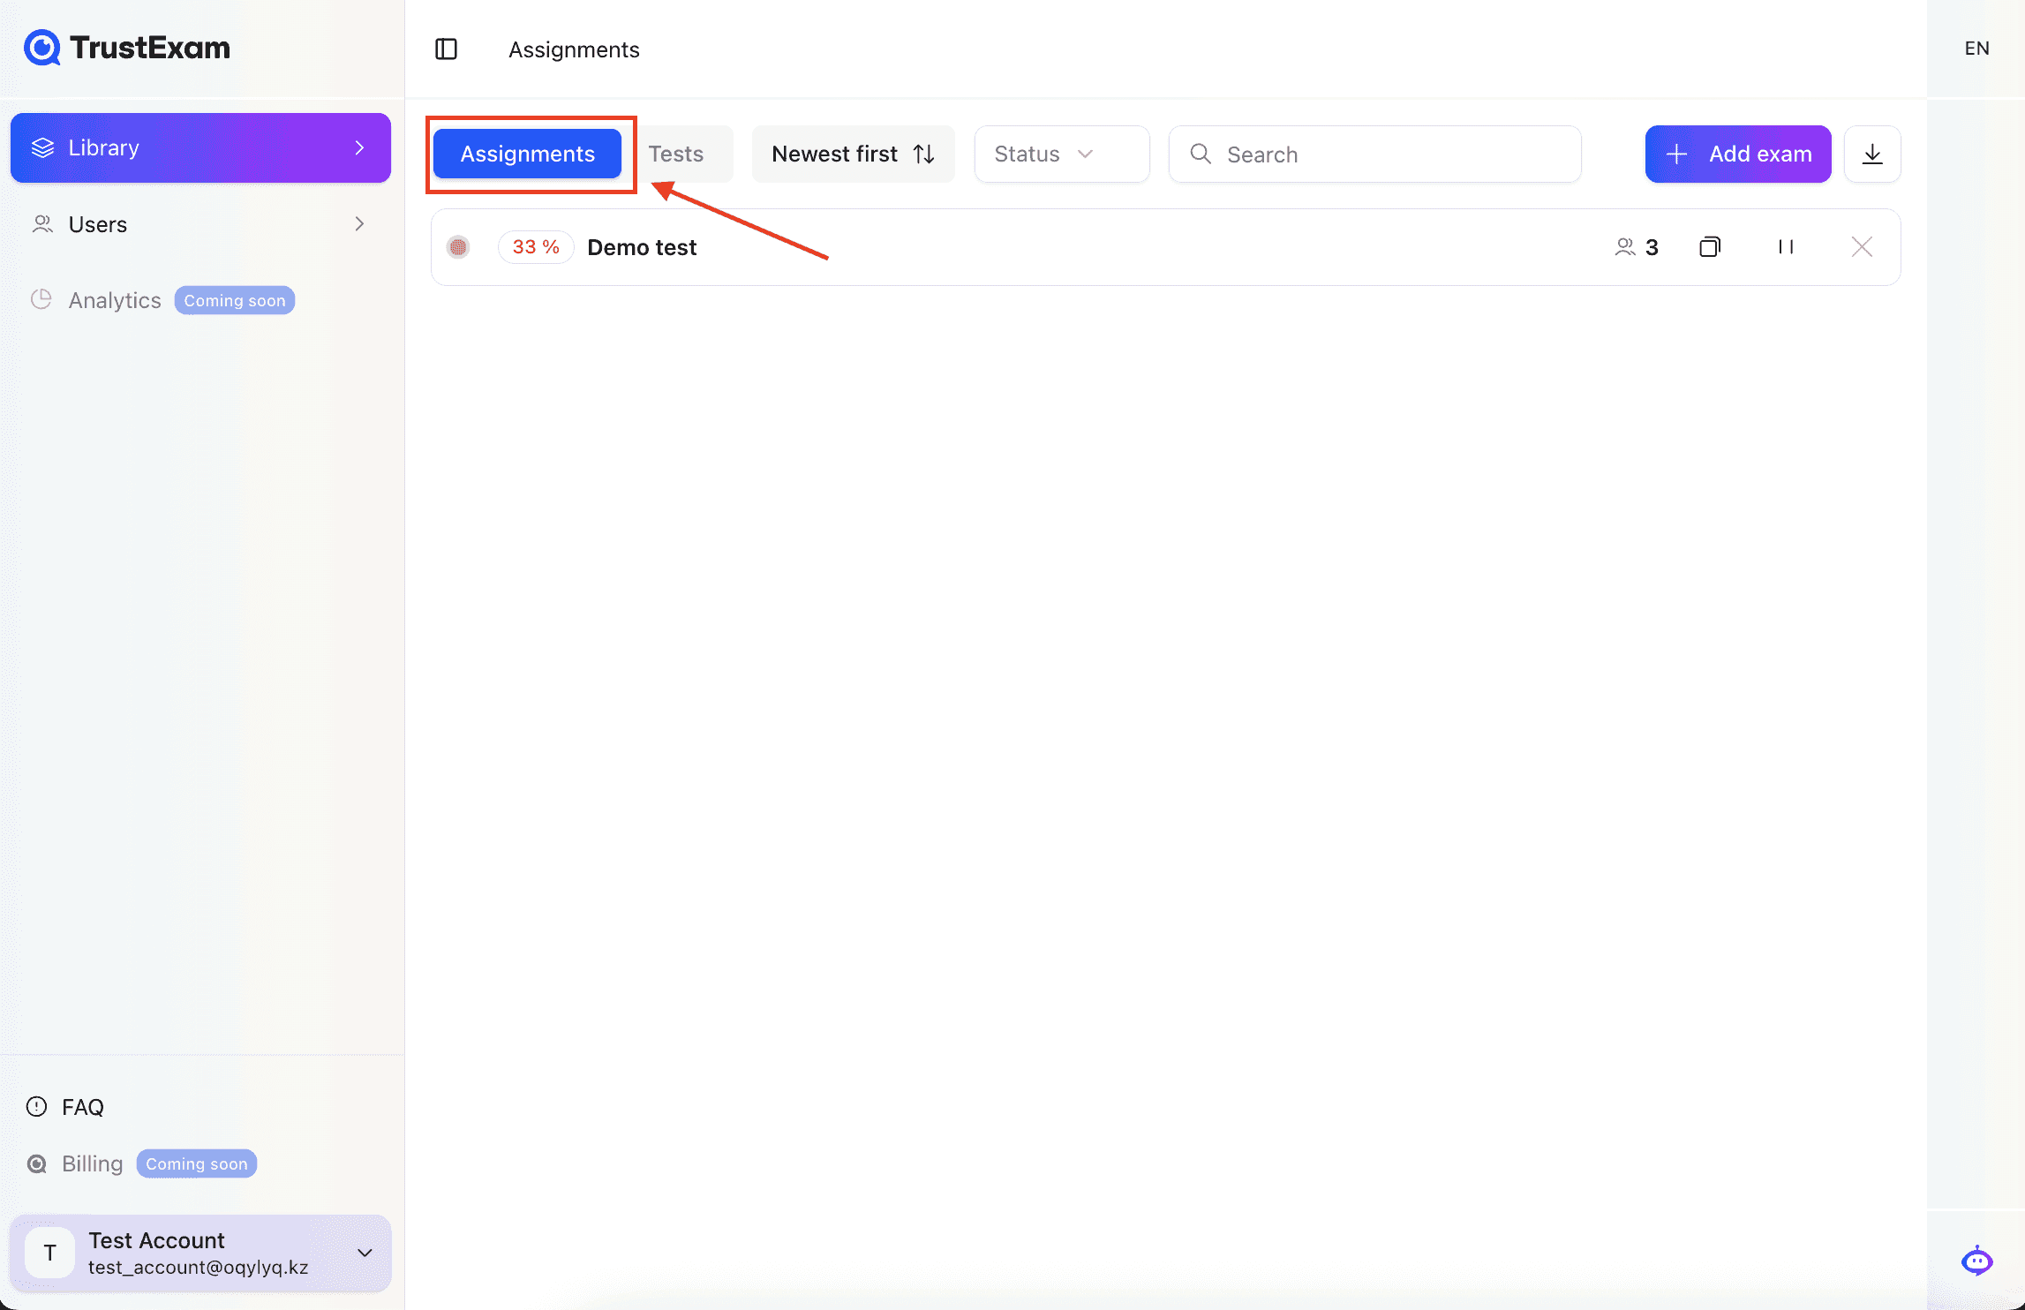
Task: Click the Coming soon badge beside Analytics
Action: (x=234, y=300)
